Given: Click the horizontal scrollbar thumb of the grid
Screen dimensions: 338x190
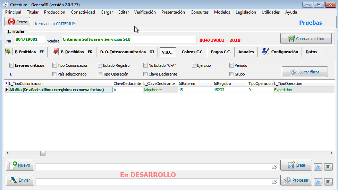Looking at the screenshot, I should pos(43,153).
